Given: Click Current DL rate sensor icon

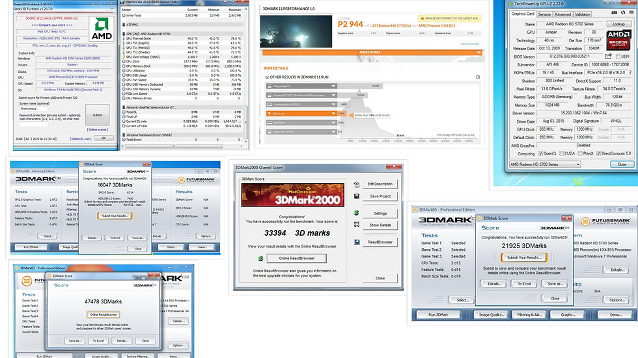Looking at the screenshot, I should (124, 121).
